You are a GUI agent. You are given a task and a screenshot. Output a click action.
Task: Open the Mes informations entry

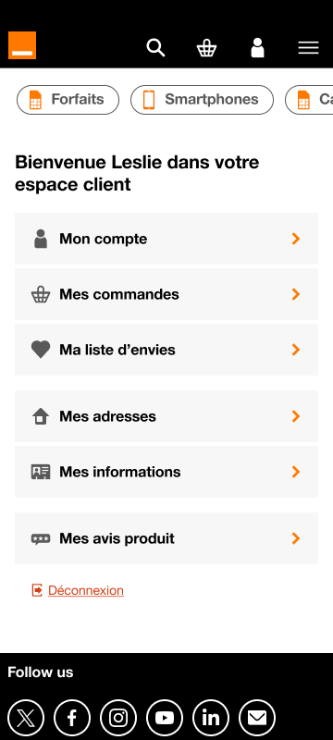click(166, 472)
